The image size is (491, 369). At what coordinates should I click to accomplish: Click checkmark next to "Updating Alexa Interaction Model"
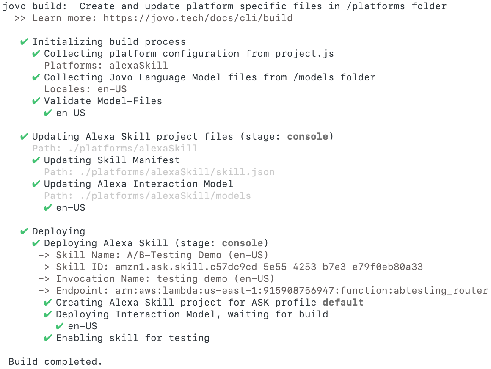tap(36, 184)
